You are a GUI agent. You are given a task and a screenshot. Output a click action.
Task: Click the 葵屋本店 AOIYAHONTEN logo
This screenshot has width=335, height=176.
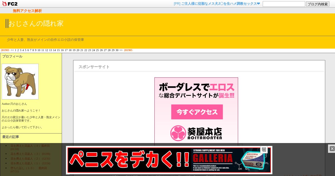[x=196, y=133]
